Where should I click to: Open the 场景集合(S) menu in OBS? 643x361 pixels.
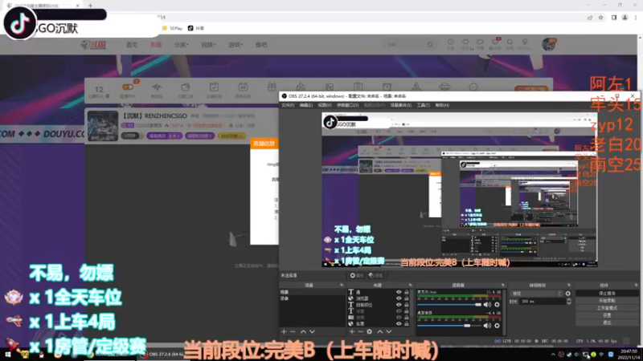[400, 105]
